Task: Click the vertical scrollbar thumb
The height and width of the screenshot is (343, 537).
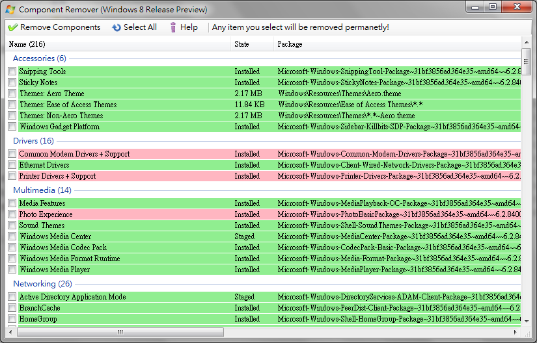Action: 527,62
